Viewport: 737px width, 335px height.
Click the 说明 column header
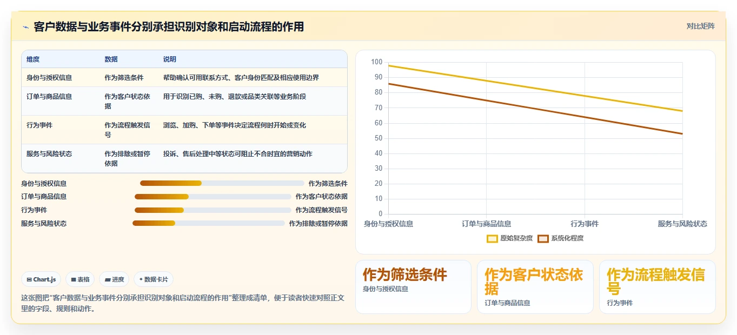tap(170, 59)
